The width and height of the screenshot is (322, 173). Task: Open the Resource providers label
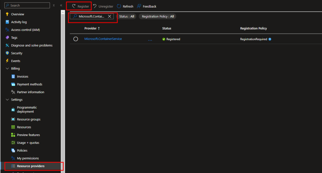point(31,166)
